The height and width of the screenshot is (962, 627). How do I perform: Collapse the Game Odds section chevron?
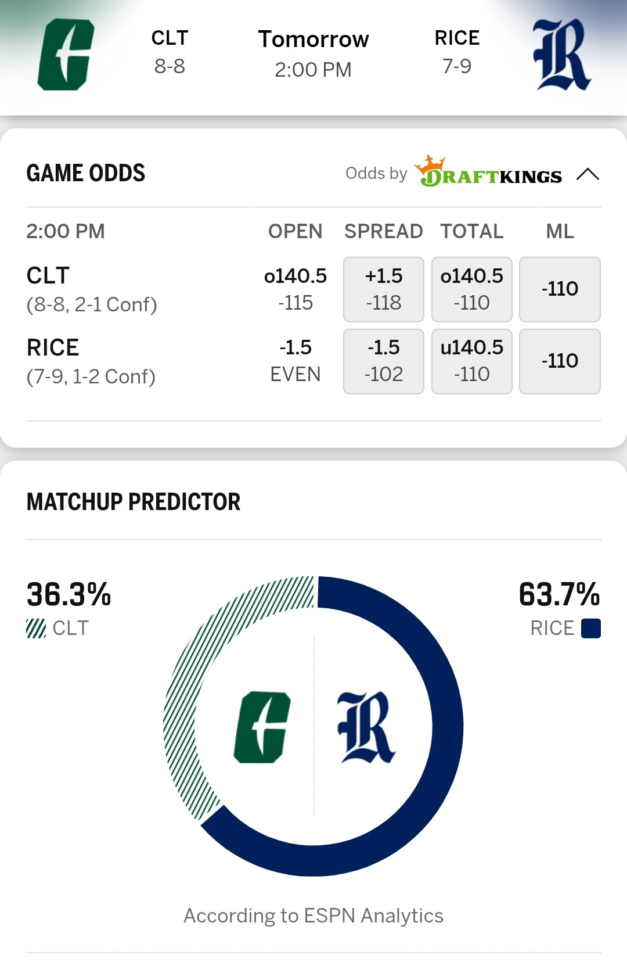tap(588, 174)
